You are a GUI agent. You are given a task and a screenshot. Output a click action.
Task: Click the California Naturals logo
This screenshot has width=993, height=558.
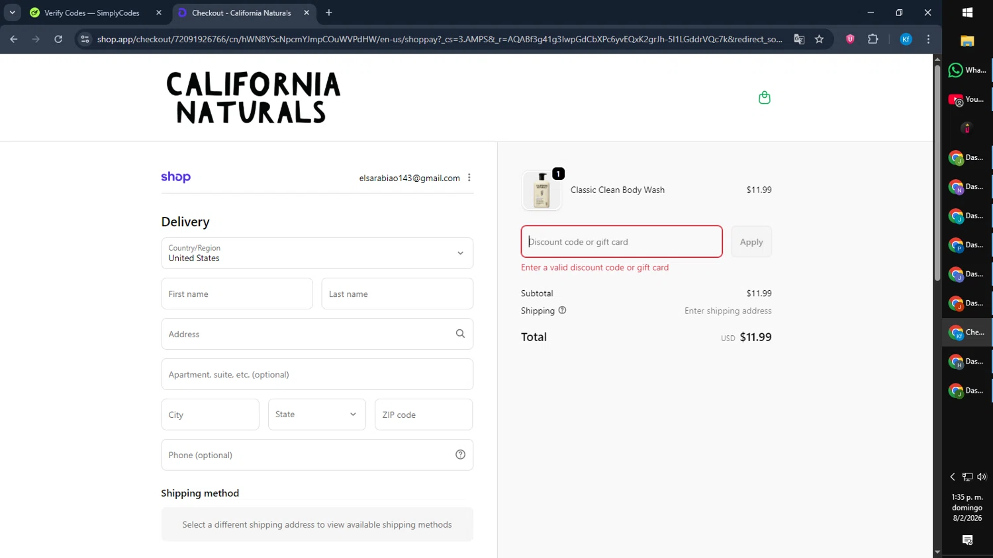coord(253,98)
